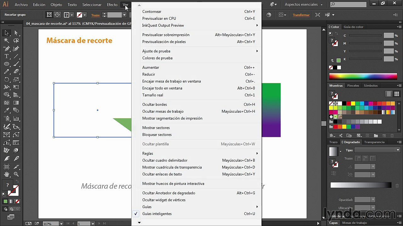Open the Tipo gradient type dropdown
This screenshot has width=403, height=226.
tap(377, 150)
